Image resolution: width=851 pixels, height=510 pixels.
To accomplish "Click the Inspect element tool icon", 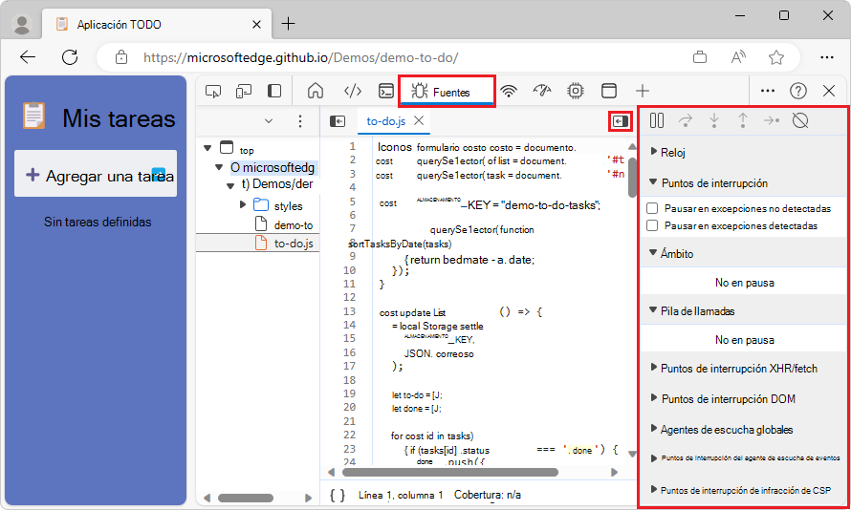I will pyautogui.click(x=212, y=91).
